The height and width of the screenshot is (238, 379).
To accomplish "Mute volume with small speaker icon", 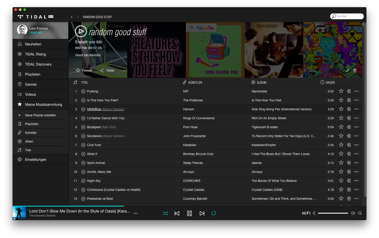I will click(x=314, y=213).
